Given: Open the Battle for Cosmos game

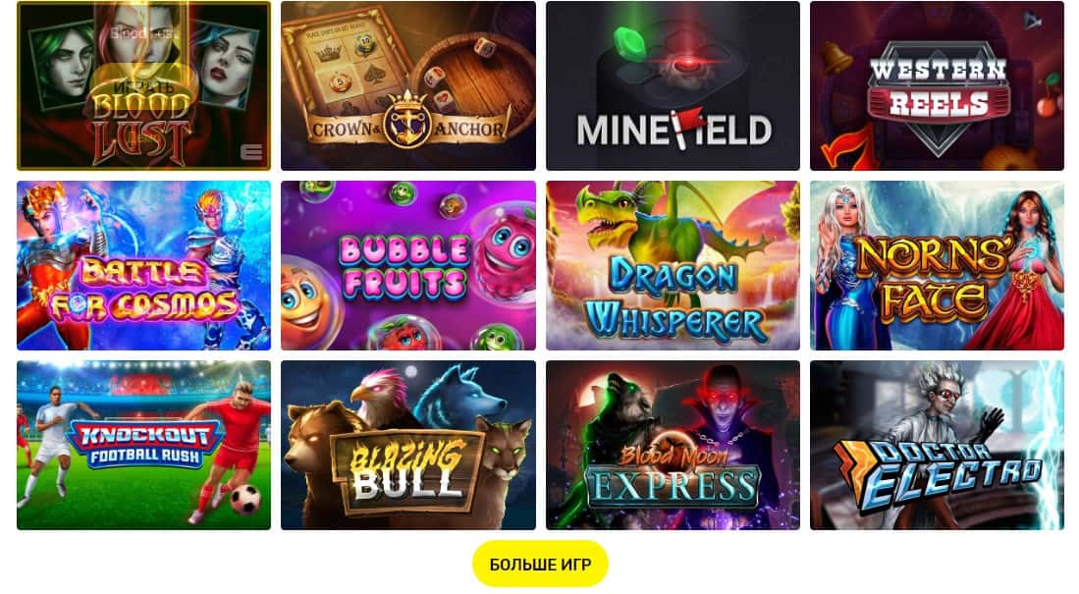Looking at the screenshot, I should (x=143, y=266).
